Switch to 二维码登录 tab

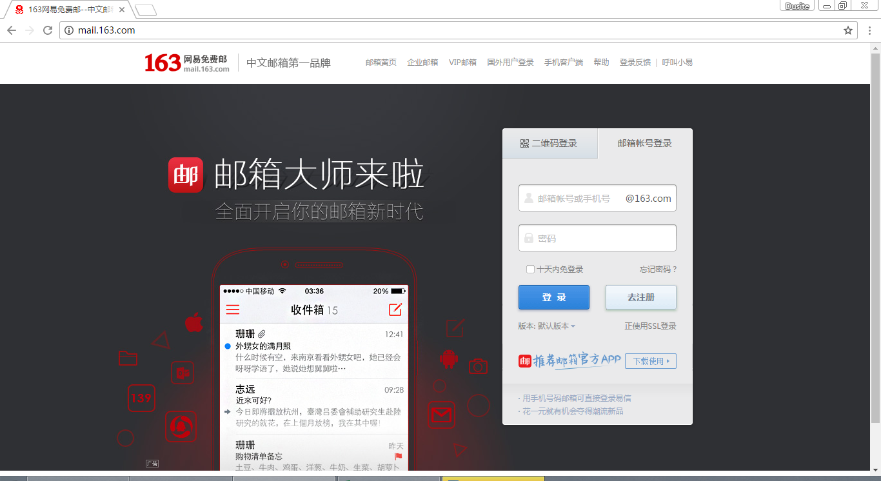[550, 144]
